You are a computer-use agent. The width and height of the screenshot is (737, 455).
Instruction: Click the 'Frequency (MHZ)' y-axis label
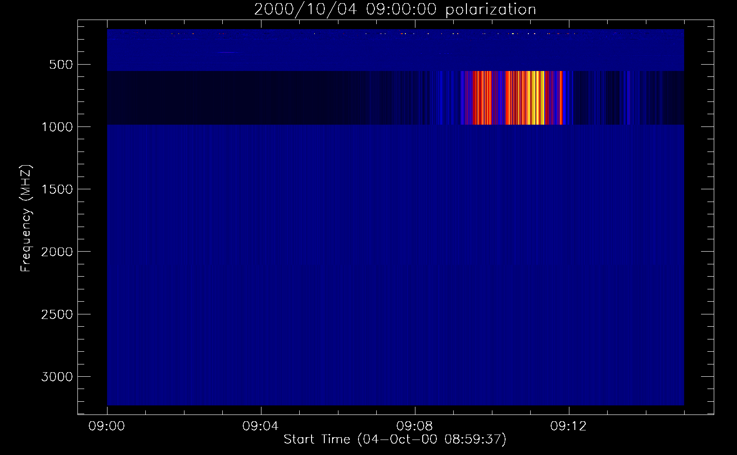(26, 219)
